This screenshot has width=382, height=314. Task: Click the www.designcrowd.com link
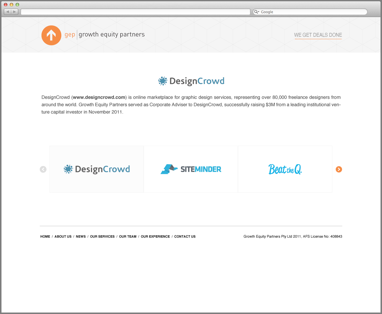(99, 97)
